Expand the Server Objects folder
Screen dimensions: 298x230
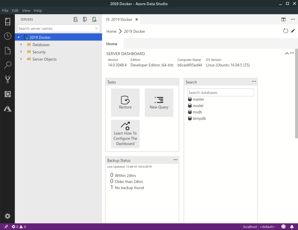click(x=21, y=59)
